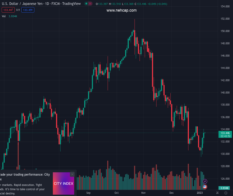Click the blue buy price 133.456 button
Image resolution: width=233 pixels, height=196 pixels.
28,10
